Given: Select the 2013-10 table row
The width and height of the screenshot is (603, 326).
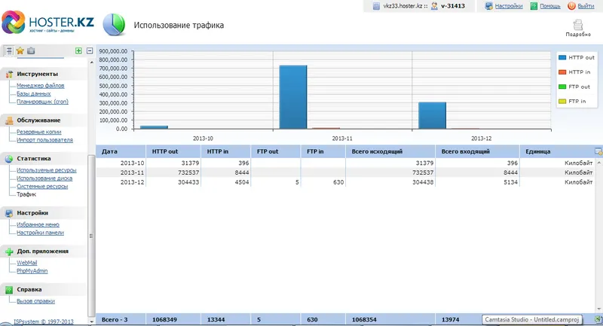Looking at the screenshot, I should (x=345, y=163).
